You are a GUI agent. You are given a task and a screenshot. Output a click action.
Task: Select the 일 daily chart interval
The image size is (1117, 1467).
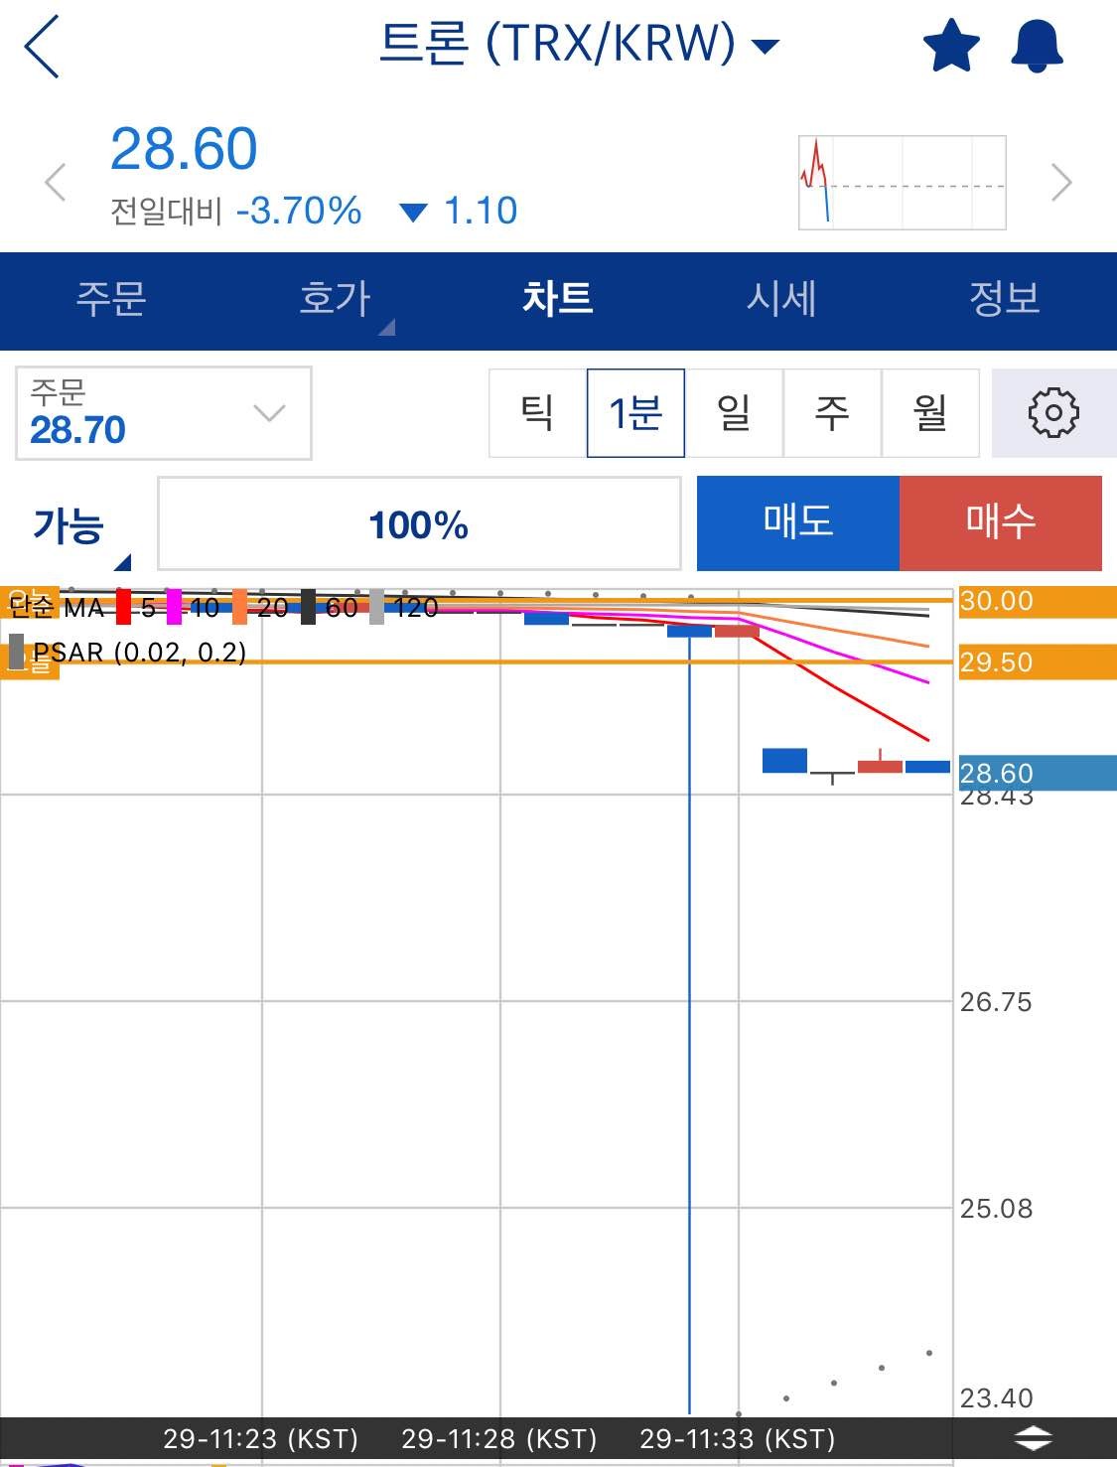point(735,413)
